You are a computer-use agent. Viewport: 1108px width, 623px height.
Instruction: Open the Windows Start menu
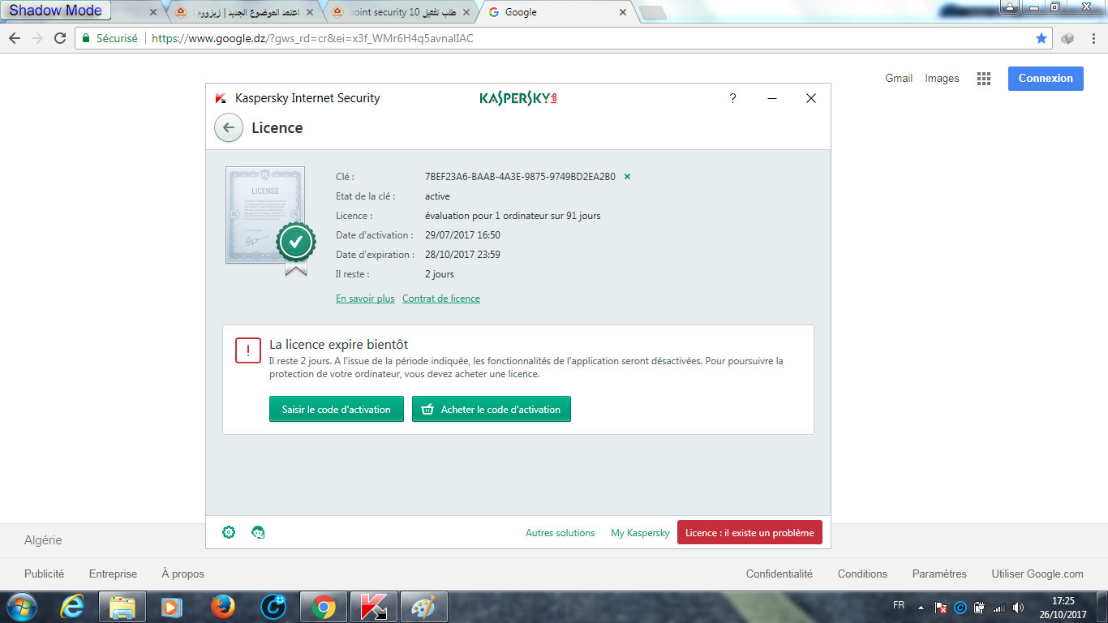pyautogui.click(x=22, y=607)
